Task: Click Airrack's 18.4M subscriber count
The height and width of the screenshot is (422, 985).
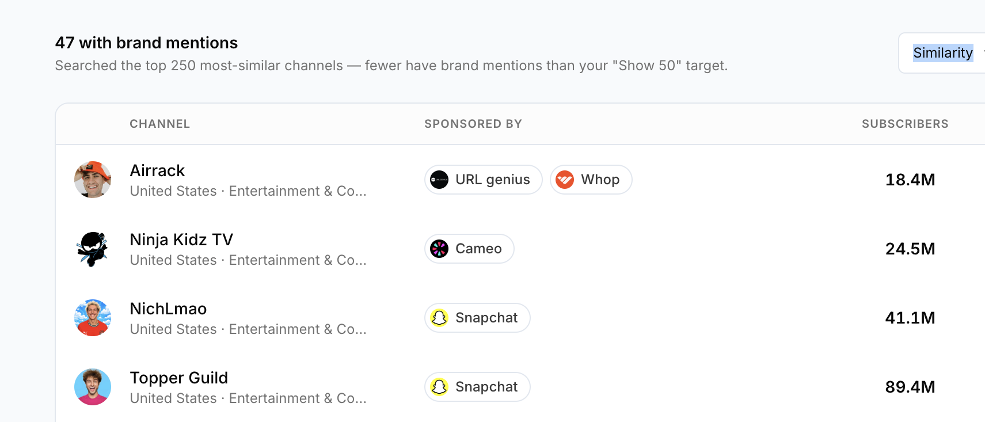Action: (x=910, y=180)
